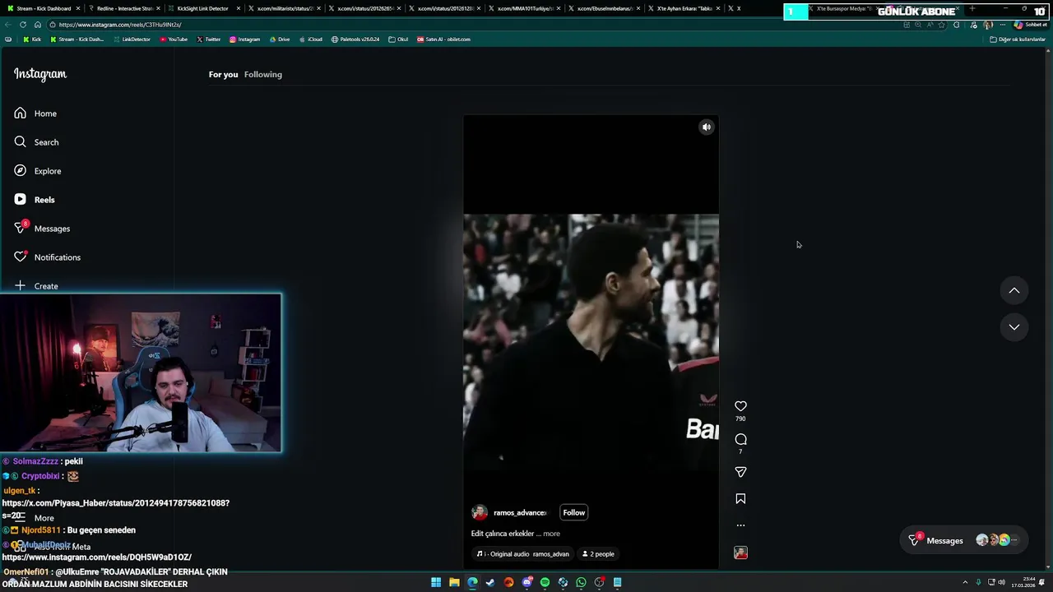The width and height of the screenshot is (1053, 592).
Task: Expand the caption with more
Action: tap(551, 534)
